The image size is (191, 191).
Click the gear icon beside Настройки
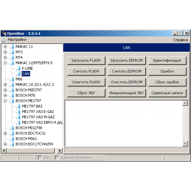click(x=4, y=40)
